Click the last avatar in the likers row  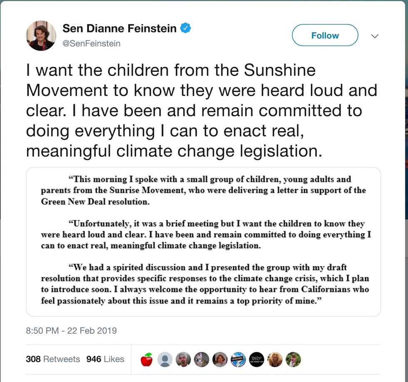[293, 360]
